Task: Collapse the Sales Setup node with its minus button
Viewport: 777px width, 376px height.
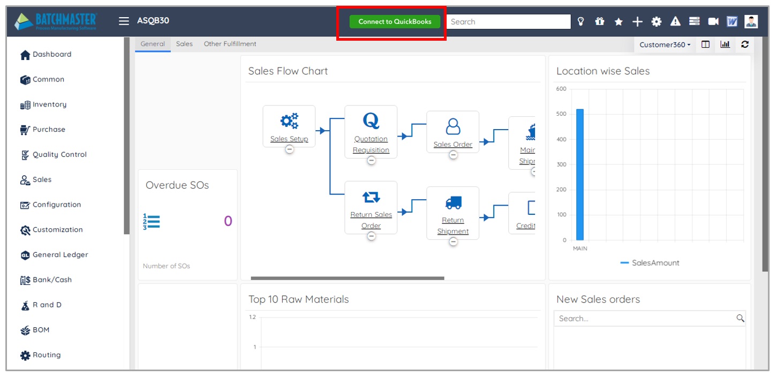Action: tap(289, 149)
